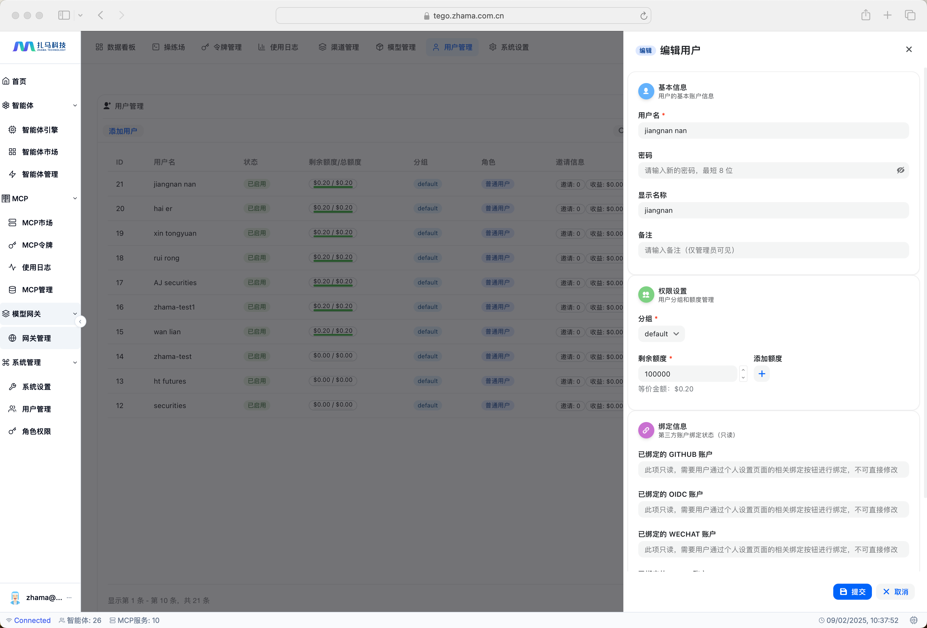Click the plus icon to add quota
The height and width of the screenshot is (628, 927).
tap(761, 374)
